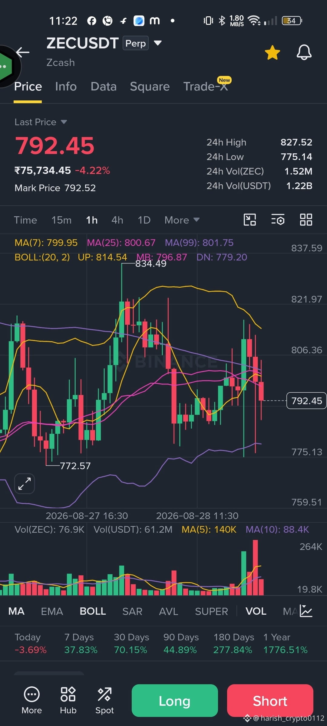This screenshot has height=726, width=327.
Task: Tap the MA(99): 801.75 legend
Action: 199,243
